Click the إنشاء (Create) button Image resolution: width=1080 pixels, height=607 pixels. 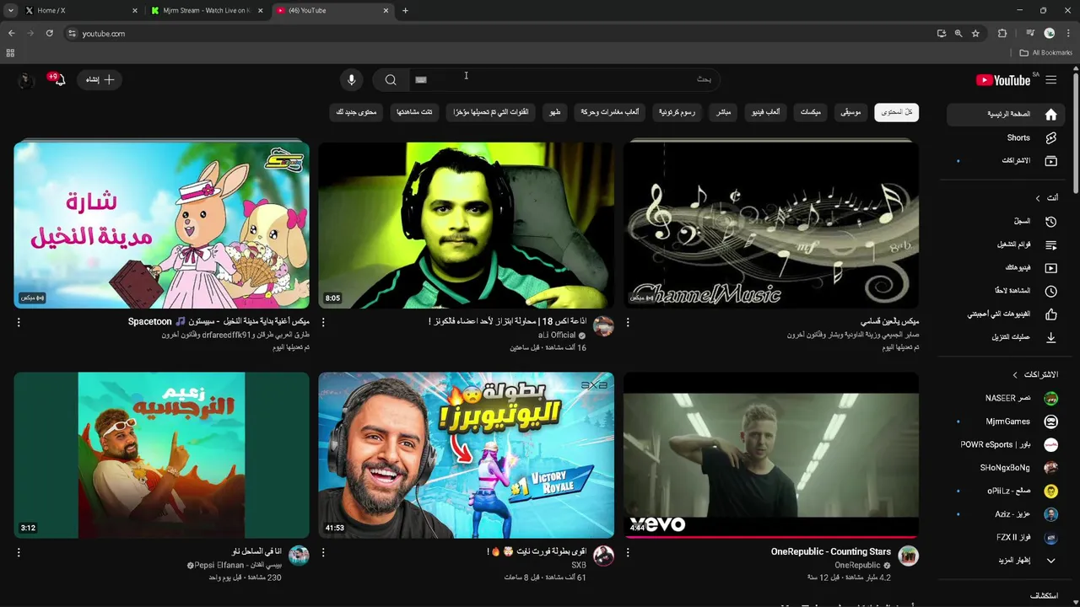tap(100, 79)
